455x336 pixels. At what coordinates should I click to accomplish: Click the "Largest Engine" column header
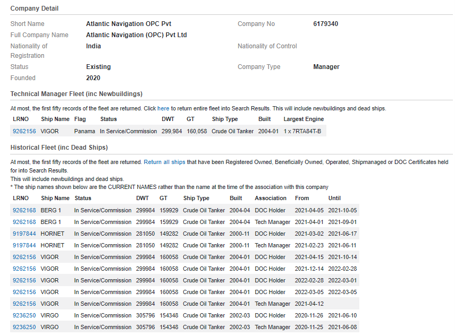(x=304, y=119)
